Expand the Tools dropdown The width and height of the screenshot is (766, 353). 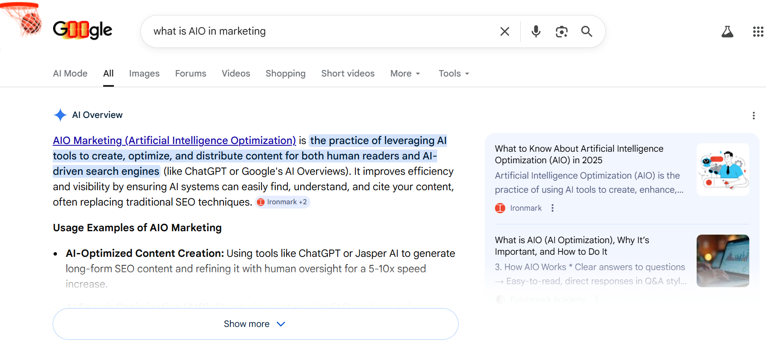tap(454, 74)
